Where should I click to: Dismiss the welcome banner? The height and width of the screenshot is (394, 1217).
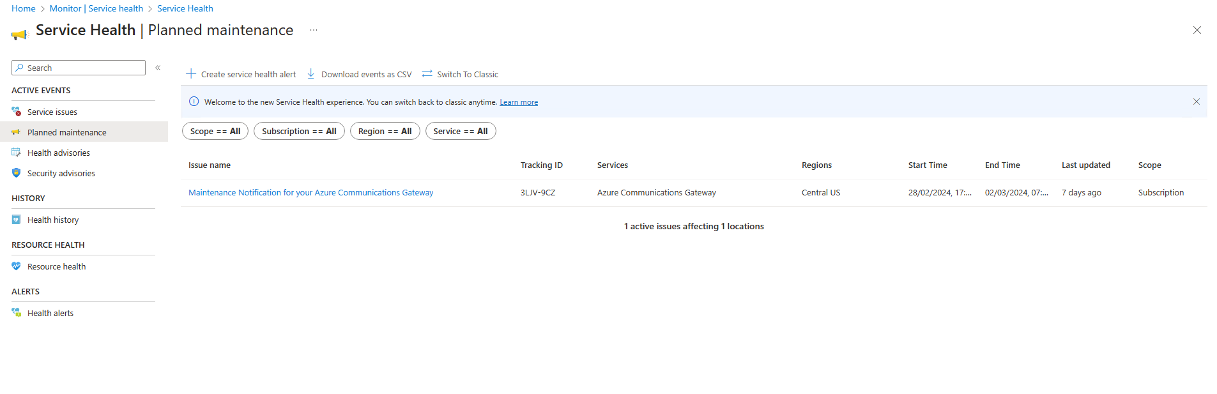[1197, 102]
